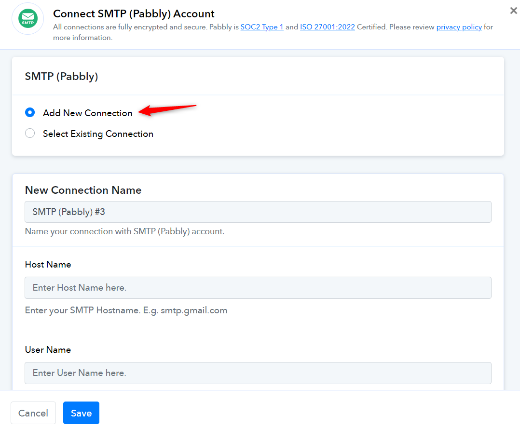Click the New Connection Name heading
Viewport: 520px width, 429px height.
pyautogui.click(x=83, y=190)
